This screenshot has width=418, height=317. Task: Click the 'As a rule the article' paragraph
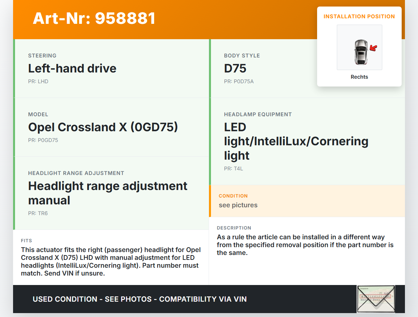point(305,245)
